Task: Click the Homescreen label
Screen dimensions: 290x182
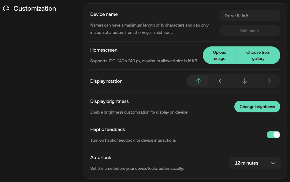Action: 104,50
